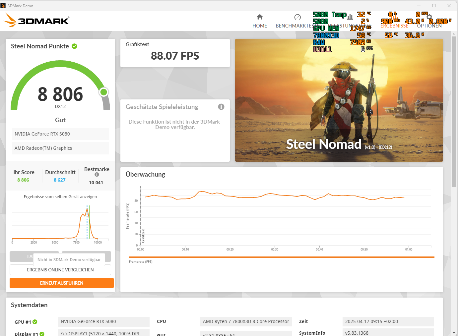This screenshot has height=336, width=458.
Task: Click the Bestmarke value 10 041
Action: pyautogui.click(x=96, y=183)
